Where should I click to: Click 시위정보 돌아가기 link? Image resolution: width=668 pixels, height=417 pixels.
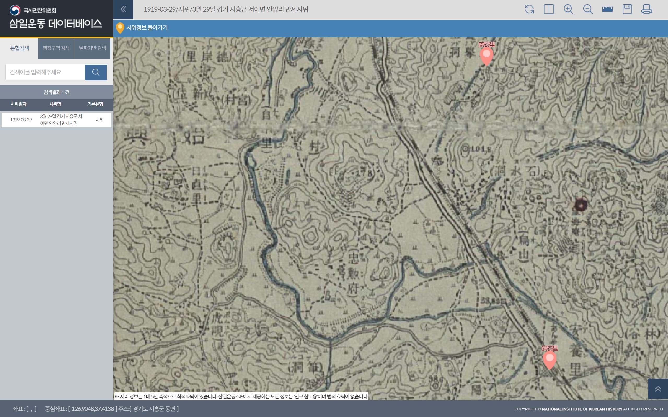tap(147, 28)
